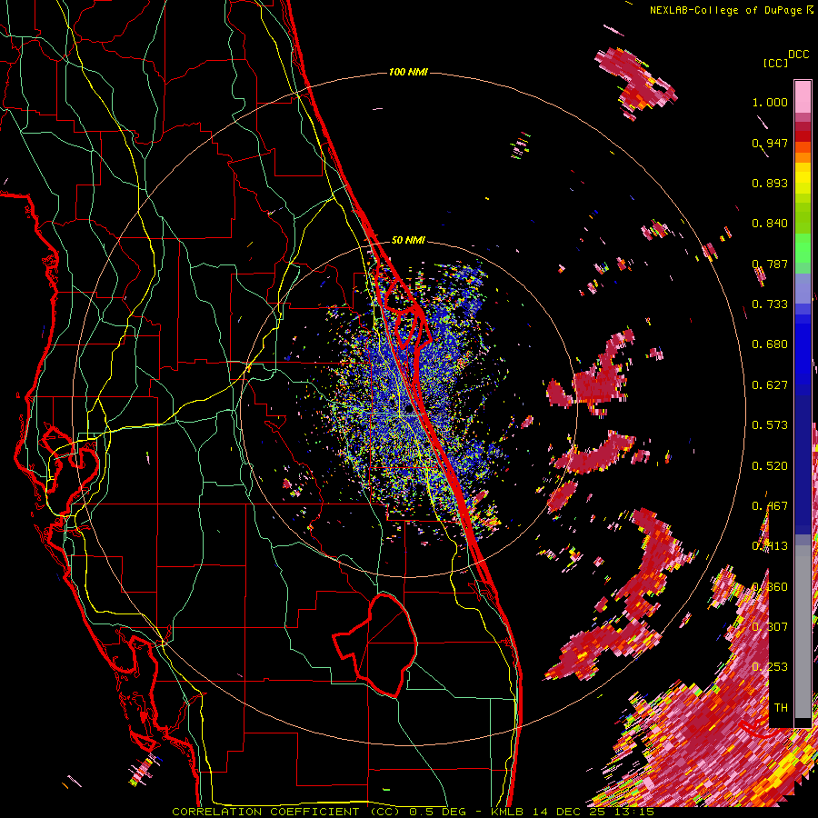Click the 13:15 time stamp in caption
This screenshot has width=818, height=818.
click(x=633, y=812)
